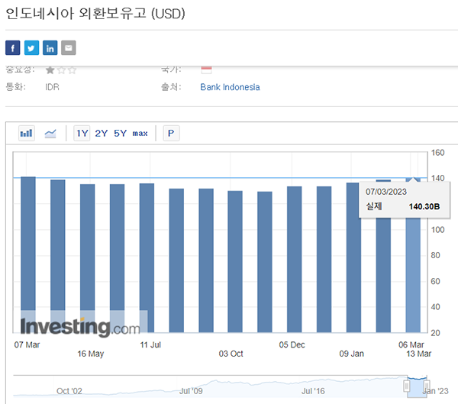Switch to line chart view
Screen dimensions: 458x404
(50, 133)
